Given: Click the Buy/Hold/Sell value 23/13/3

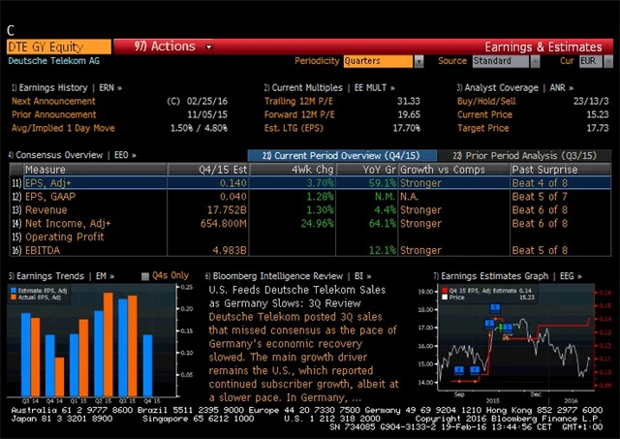Looking at the screenshot, I should [591, 101].
